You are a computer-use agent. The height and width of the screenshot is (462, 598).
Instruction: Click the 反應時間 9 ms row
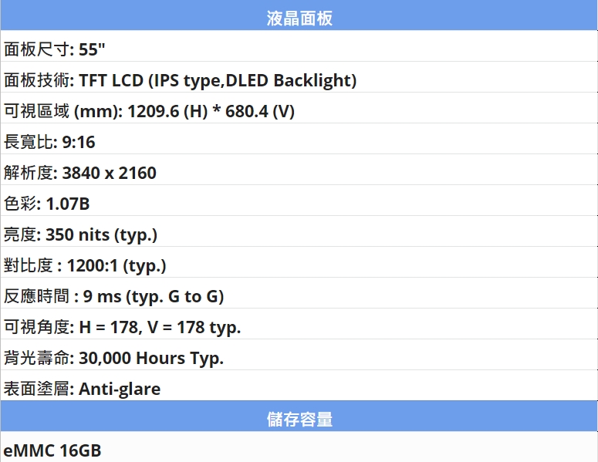(299, 293)
